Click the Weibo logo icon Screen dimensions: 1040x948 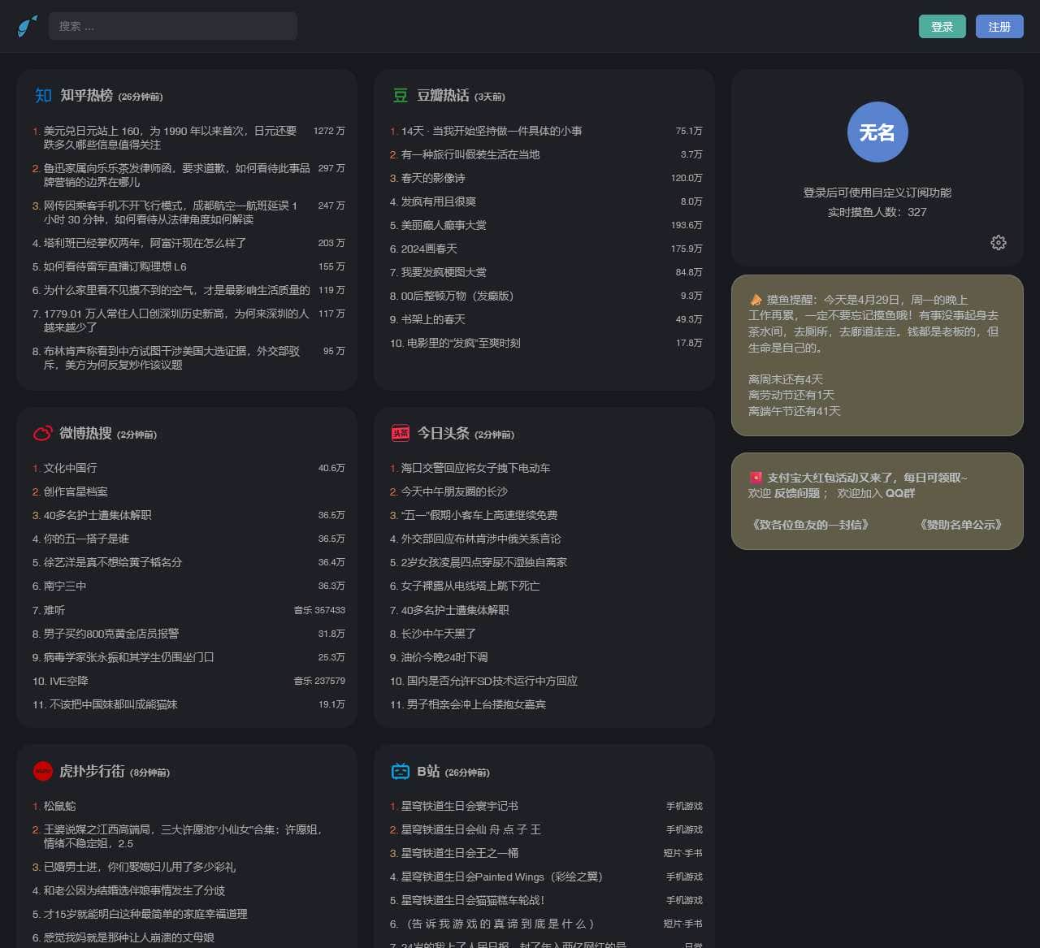coord(42,434)
